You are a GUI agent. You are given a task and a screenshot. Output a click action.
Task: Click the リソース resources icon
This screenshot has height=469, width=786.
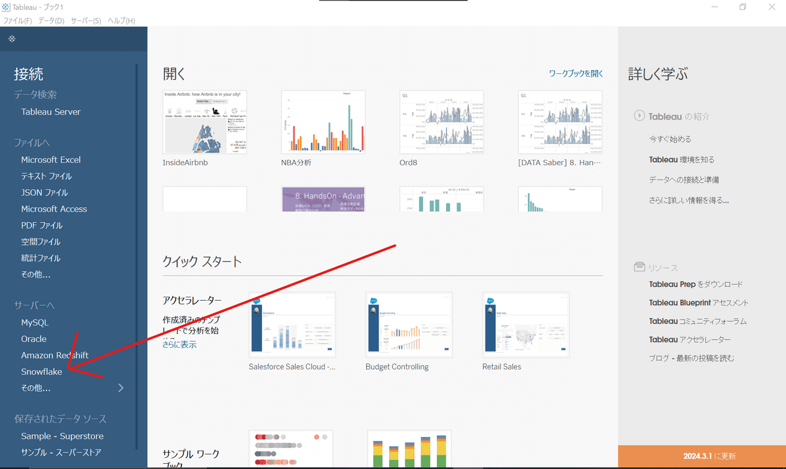pyautogui.click(x=639, y=267)
